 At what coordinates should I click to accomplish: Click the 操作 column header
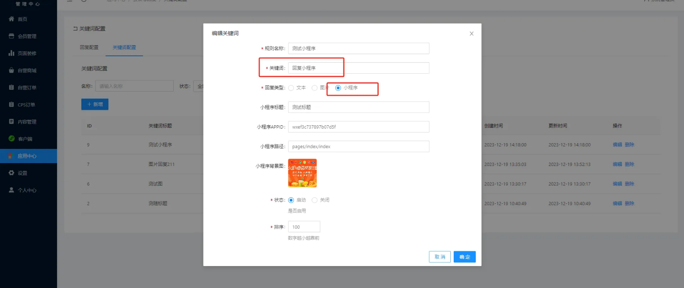pyautogui.click(x=617, y=126)
